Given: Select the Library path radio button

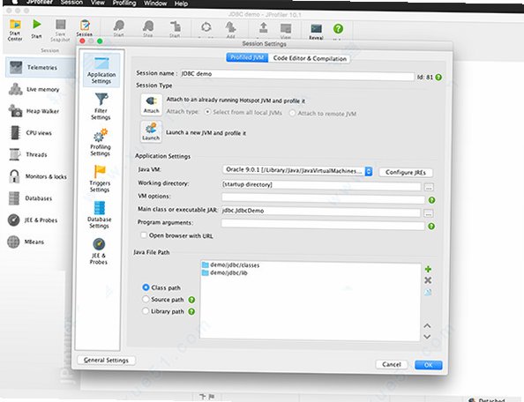Looking at the screenshot, I should 146,311.
